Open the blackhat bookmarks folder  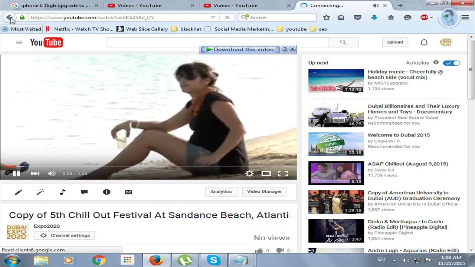(186, 29)
